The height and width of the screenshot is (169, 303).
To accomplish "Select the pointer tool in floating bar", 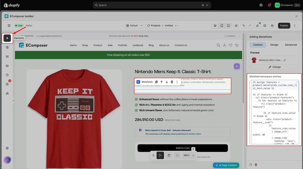I will pyautogui.click(x=160, y=155).
